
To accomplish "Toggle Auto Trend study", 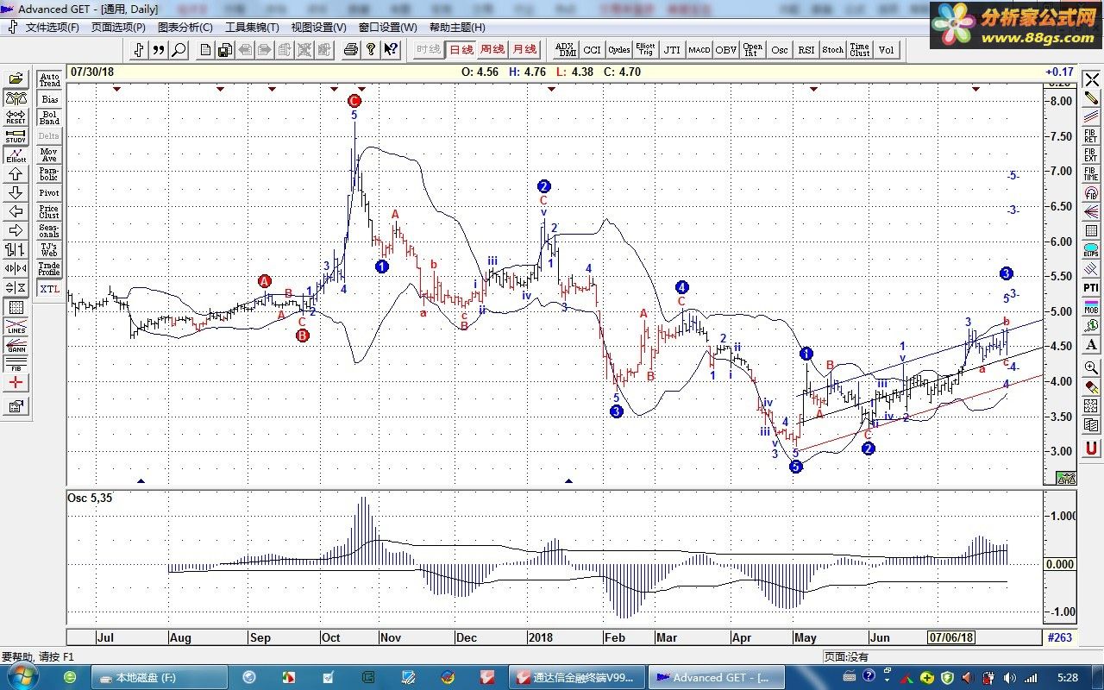I will [x=49, y=80].
